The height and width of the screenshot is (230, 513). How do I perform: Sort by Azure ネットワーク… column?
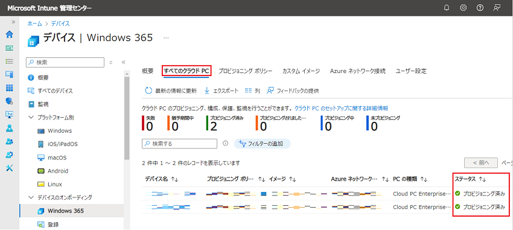[360, 179]
